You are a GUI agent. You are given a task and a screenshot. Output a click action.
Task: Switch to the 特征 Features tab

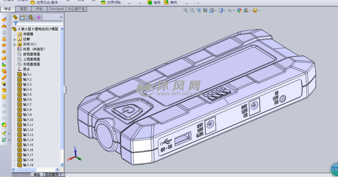pyautogui.click(x=8, y=9)
